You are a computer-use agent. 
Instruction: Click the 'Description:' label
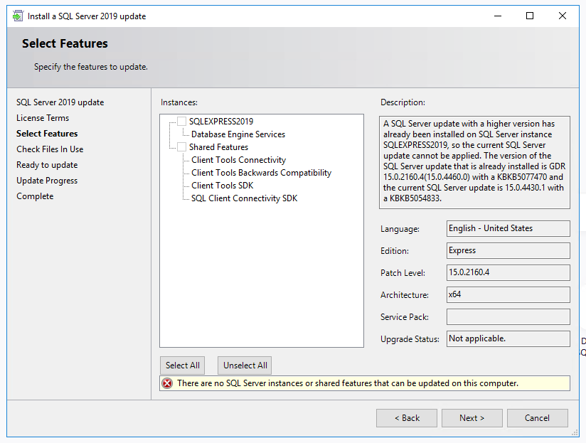[x=403, y=102]
